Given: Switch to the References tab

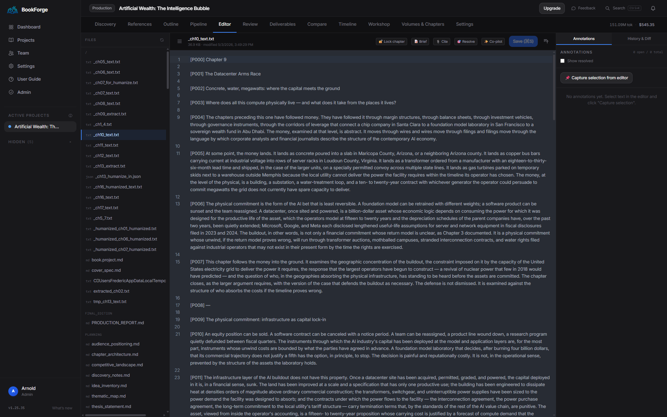Looking at the screenshot, I should click(140, 24).
